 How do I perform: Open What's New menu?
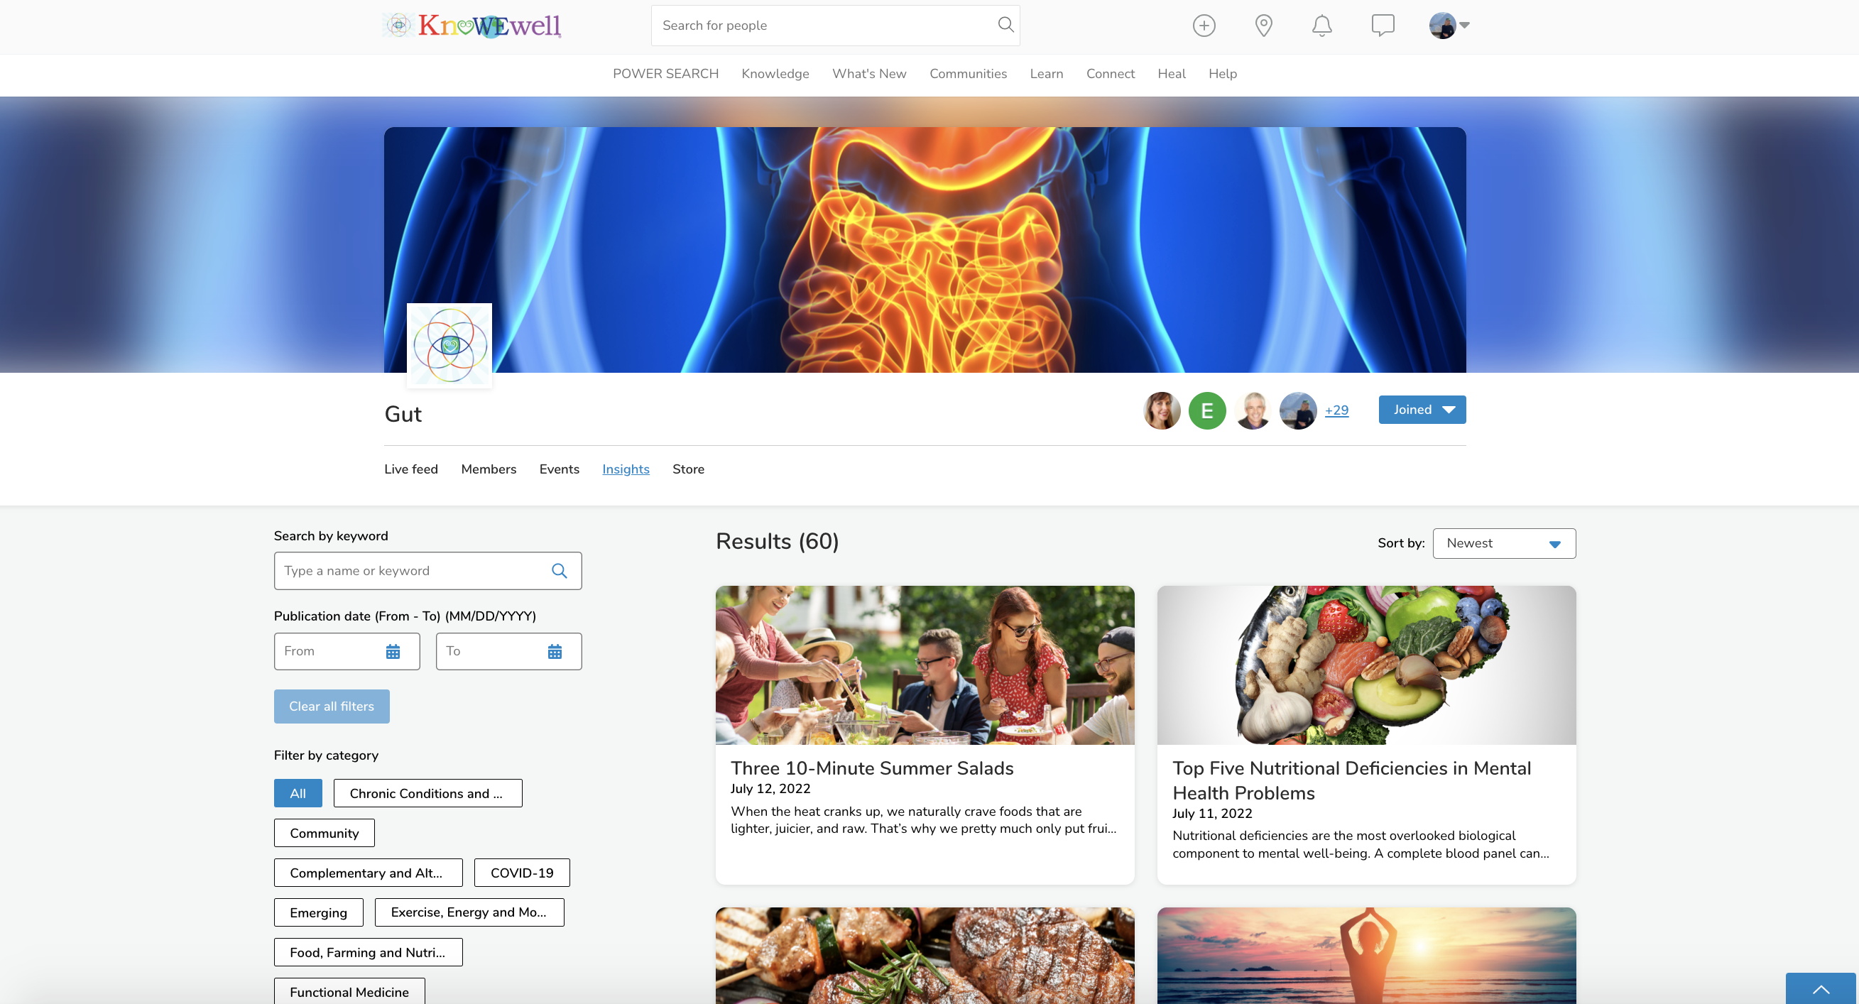[869, 74]
